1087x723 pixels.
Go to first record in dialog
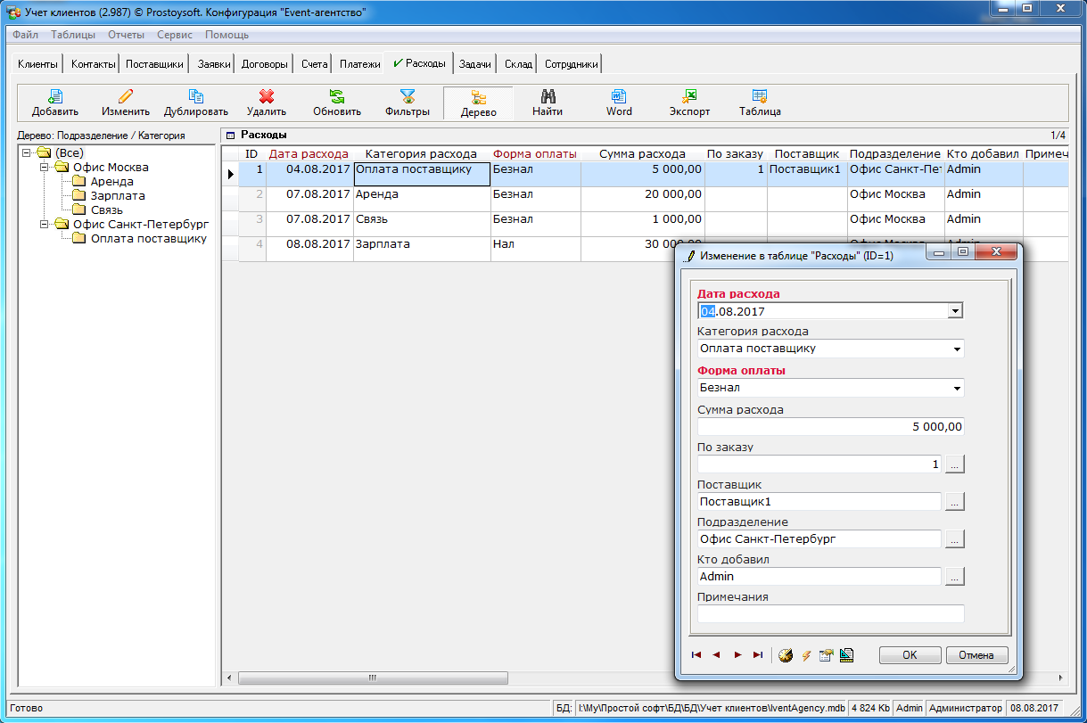(696, 655)
